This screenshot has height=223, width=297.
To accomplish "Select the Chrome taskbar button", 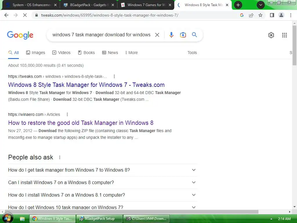I will pos(52,219).
